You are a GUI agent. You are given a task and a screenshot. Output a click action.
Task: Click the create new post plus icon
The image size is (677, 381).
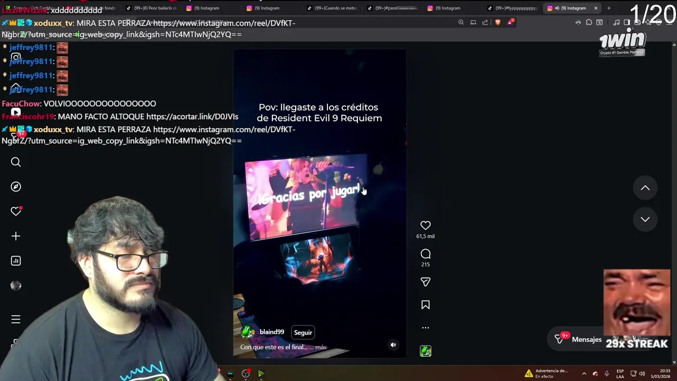pos(16,236)
